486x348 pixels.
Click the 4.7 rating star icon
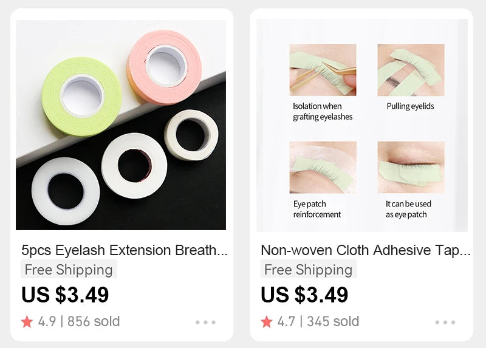point(266,322)
